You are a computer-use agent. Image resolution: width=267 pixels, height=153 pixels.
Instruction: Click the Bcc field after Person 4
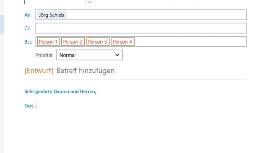point(190,42)
